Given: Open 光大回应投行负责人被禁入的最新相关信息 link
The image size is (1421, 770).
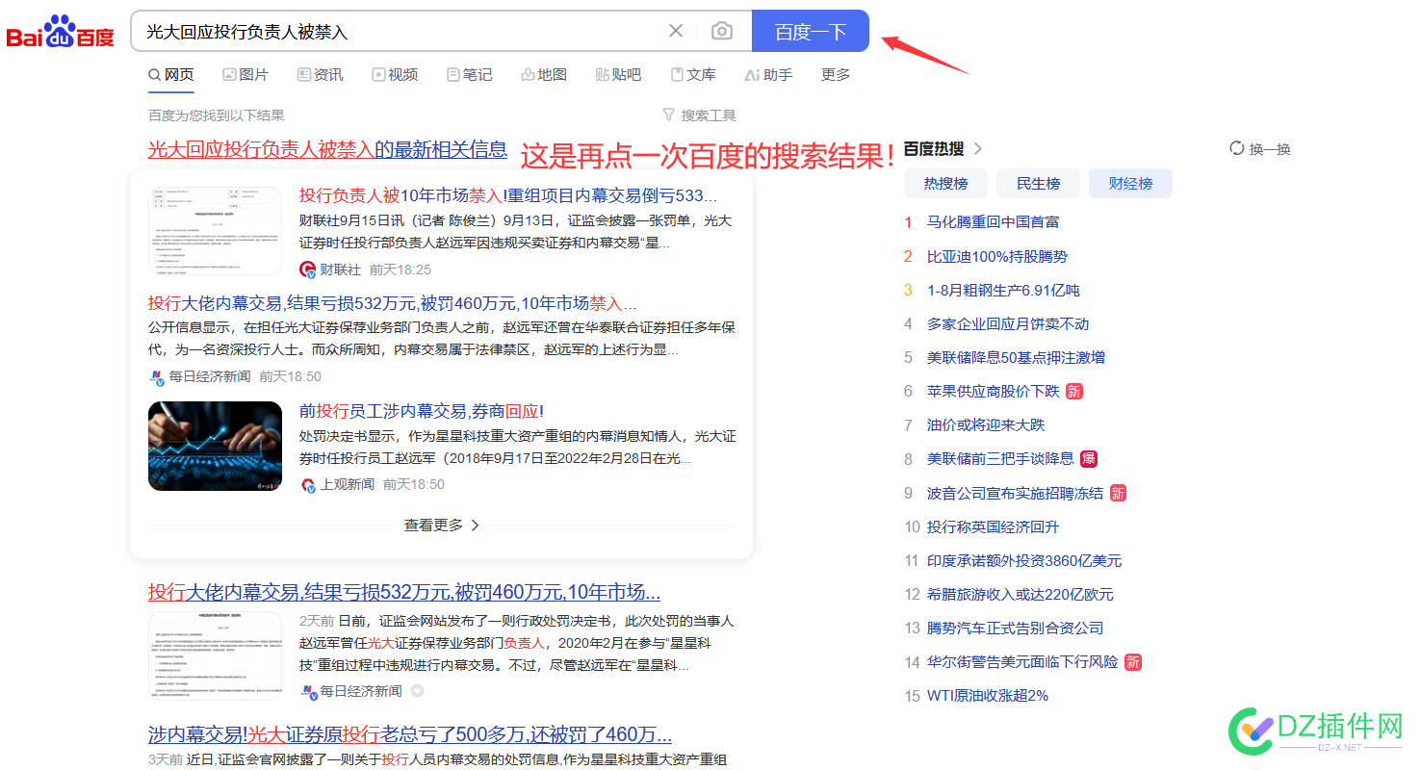Looking at the screenshot, I should [x=327, y=149].
